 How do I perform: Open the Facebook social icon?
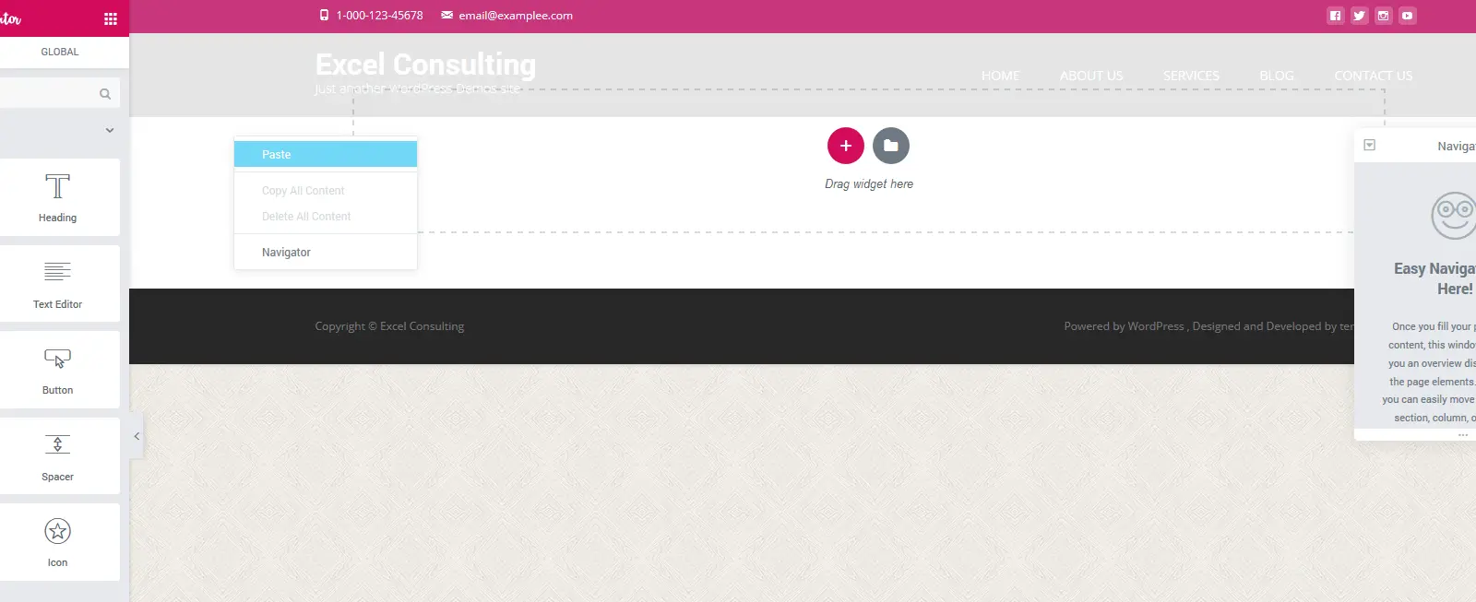point(1335,16)
